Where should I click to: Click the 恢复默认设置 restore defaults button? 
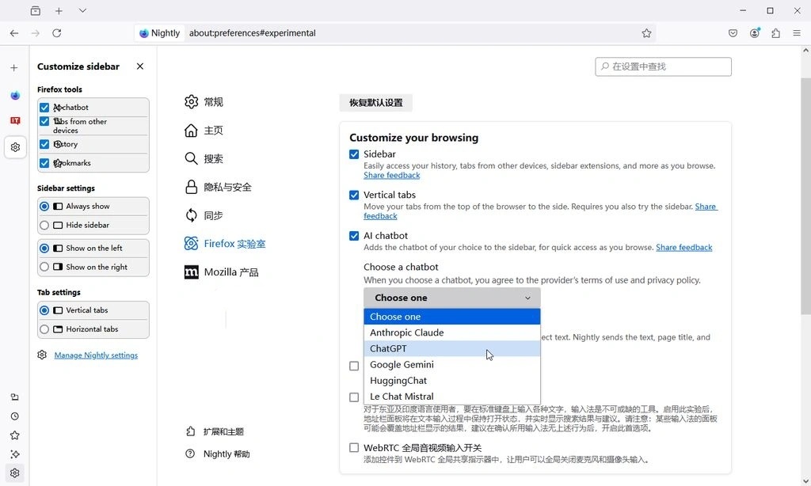tap(376, 102)
